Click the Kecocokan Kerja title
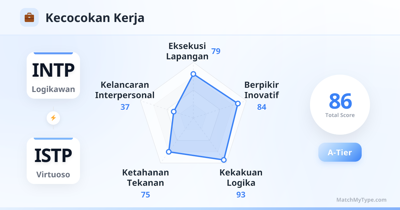 click(95, 18)
